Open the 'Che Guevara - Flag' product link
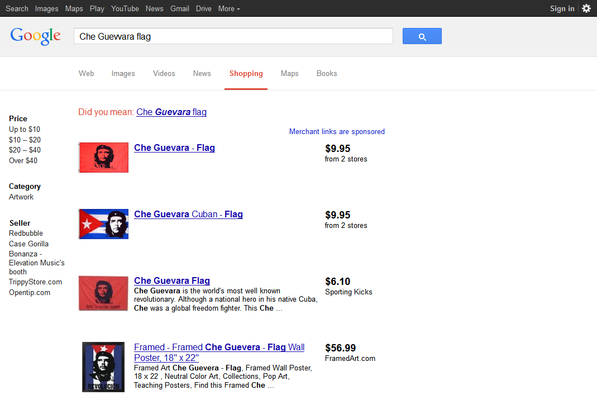The image size is (597, 395). pos(174,148)
